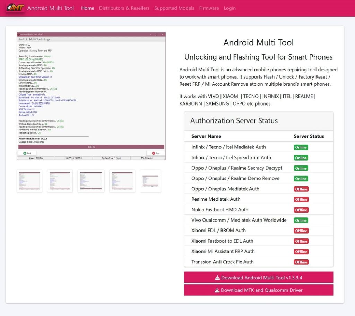Click the Android Multi Tool page title
Viewport: 355px width, 316px height.
coord(259,43)
